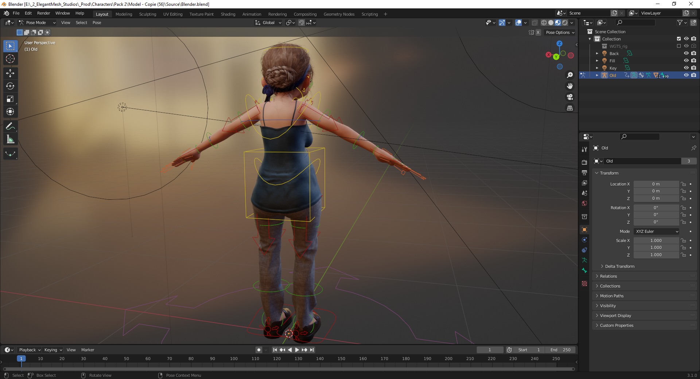Image resolution: width=700 pixels, height=379 pixels.
Task: Disable the Old object in renders
Action: (x=693, y=75)
